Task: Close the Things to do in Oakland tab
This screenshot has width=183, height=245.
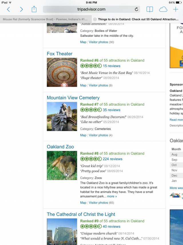Action: 95,19
